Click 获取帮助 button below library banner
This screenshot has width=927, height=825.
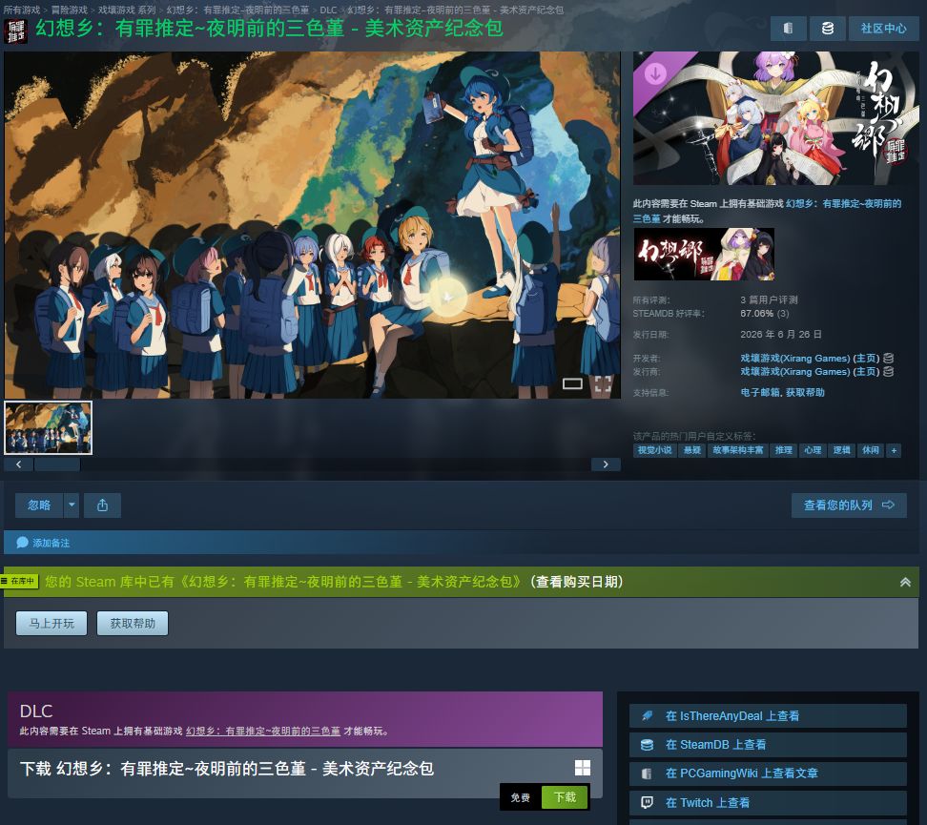(x=133, y=624)
